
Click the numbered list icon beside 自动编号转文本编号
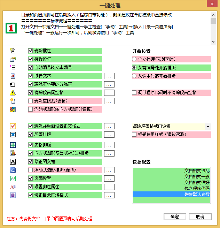pos(13,68)
